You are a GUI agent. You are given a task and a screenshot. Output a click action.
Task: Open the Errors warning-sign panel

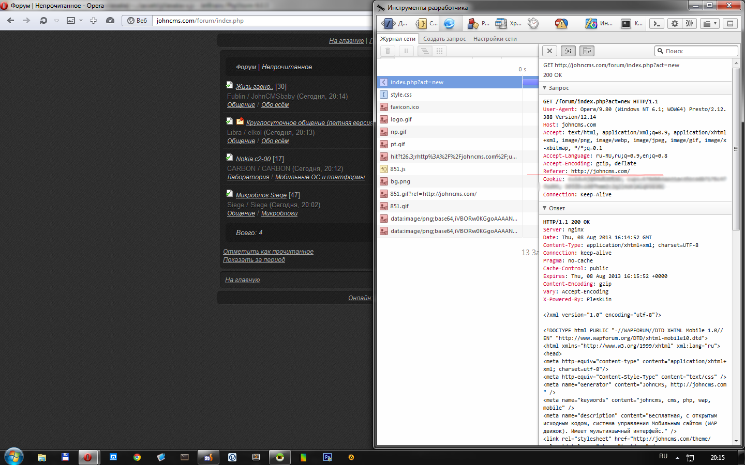point(561,23)
